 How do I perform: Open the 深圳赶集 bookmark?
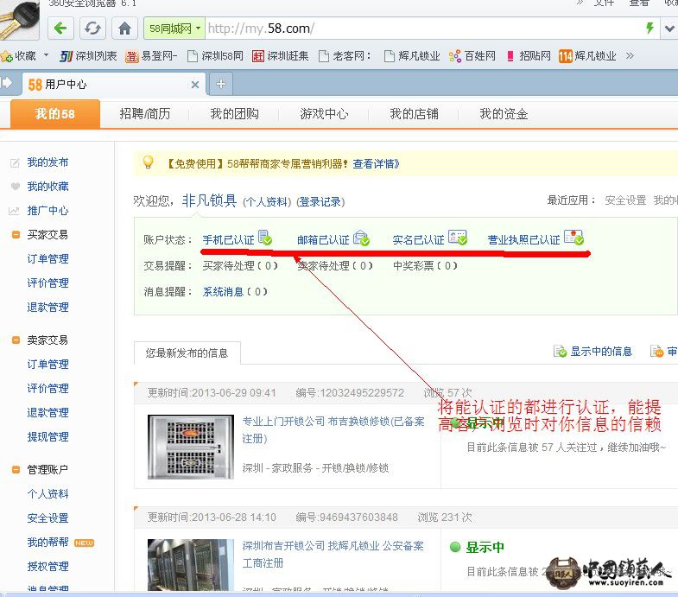click(280, 56)
